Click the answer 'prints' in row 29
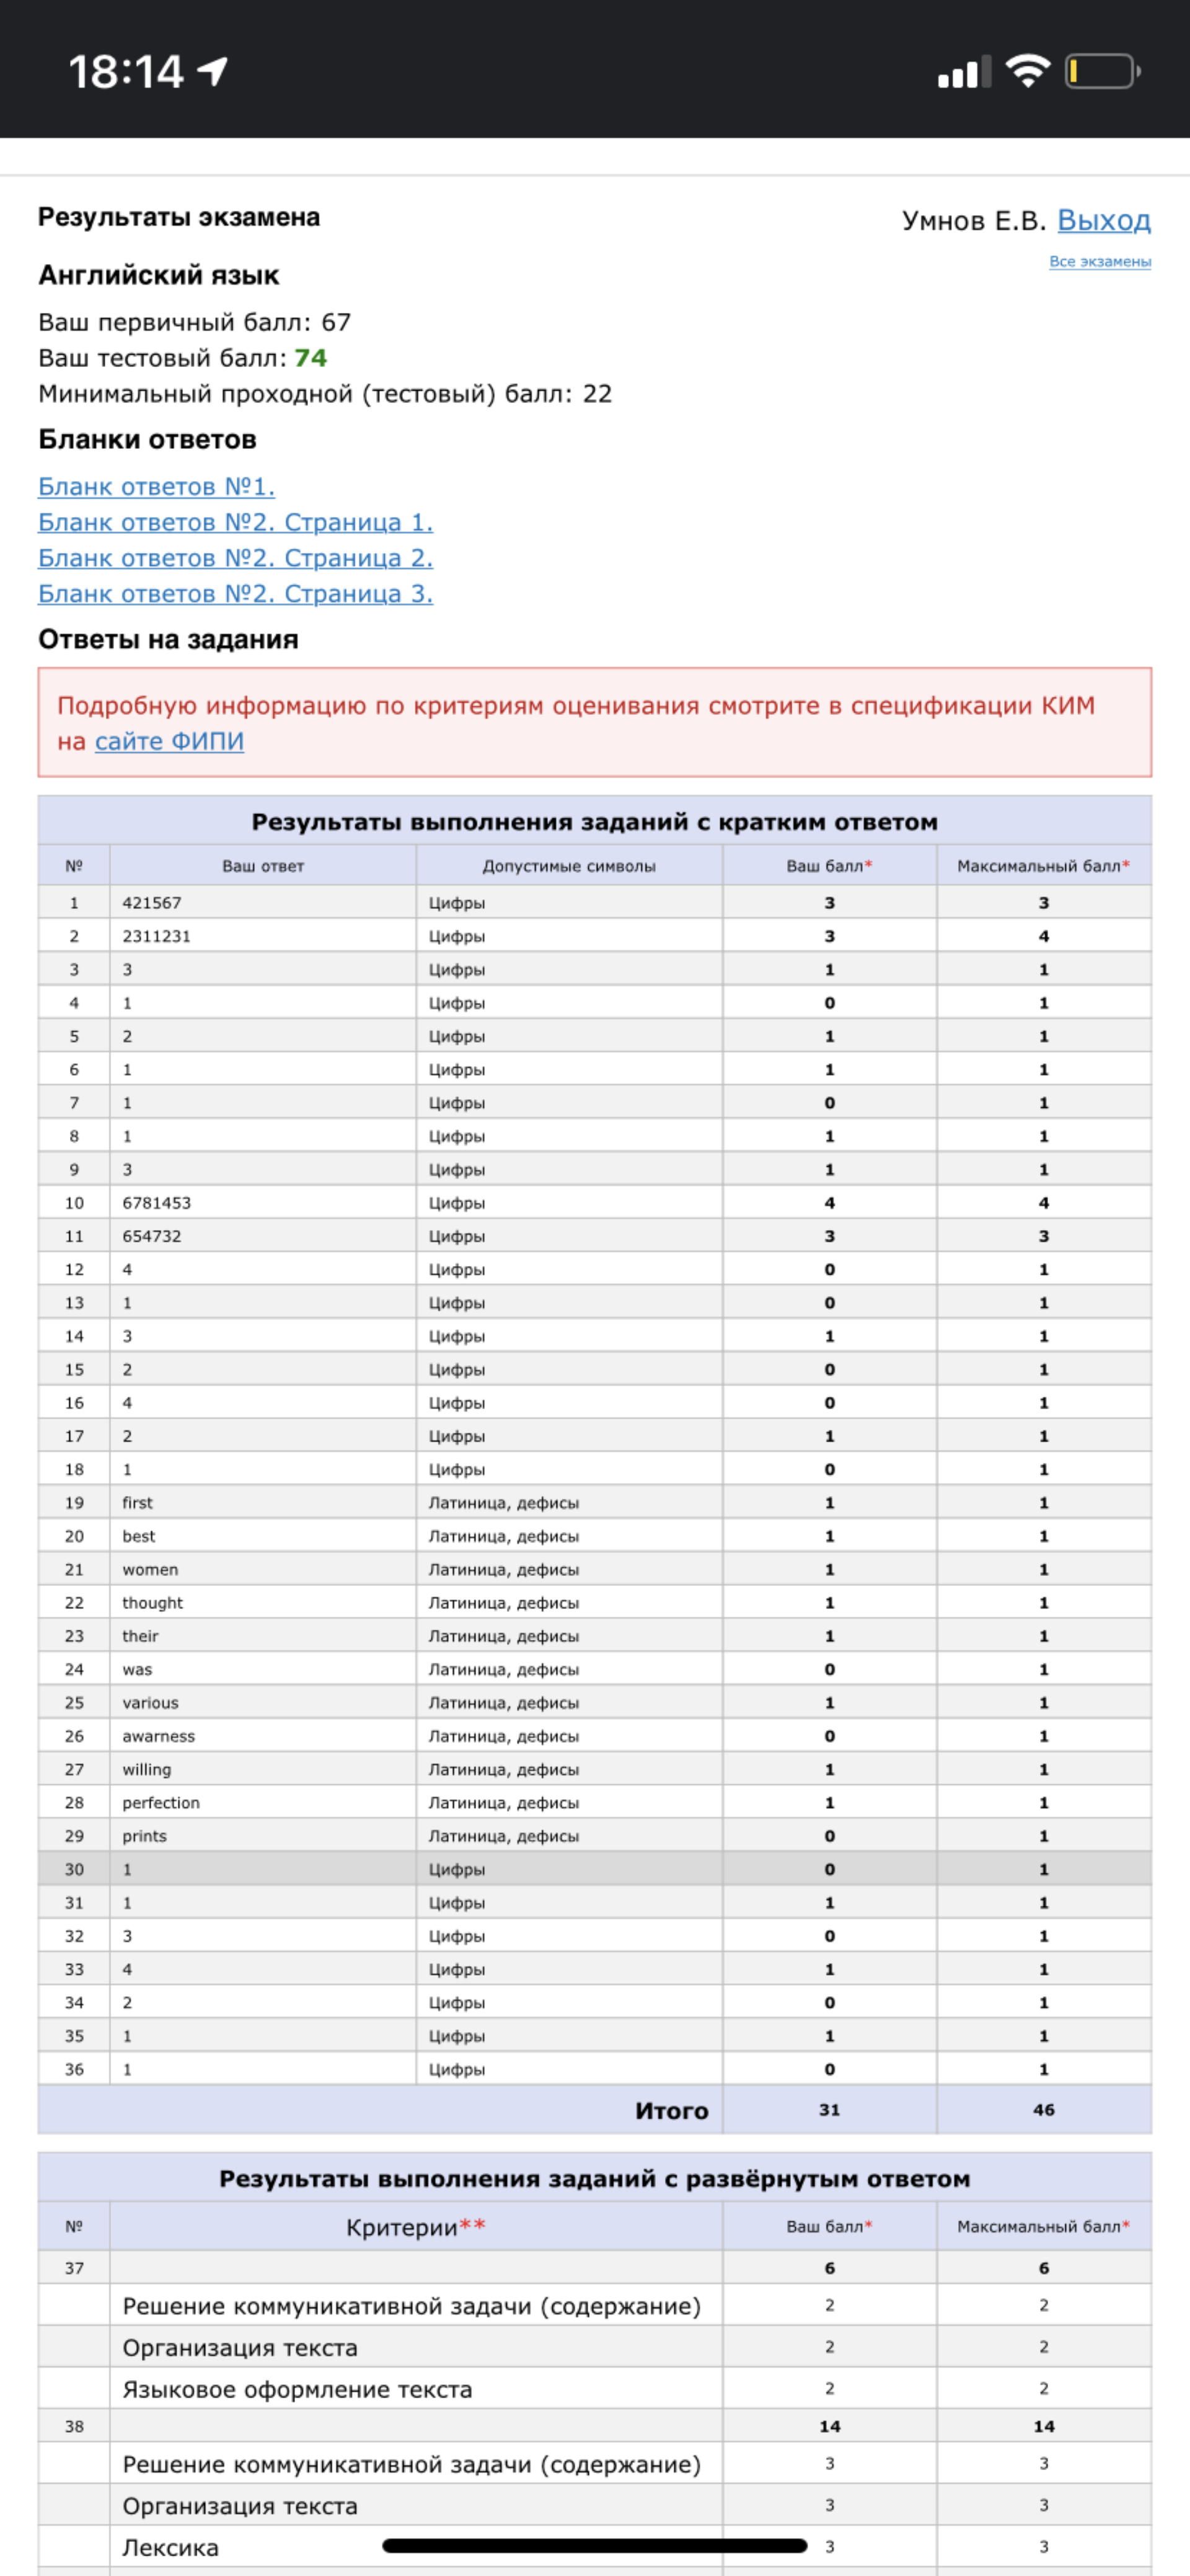The image size is (1190, 2576). 145,1836
